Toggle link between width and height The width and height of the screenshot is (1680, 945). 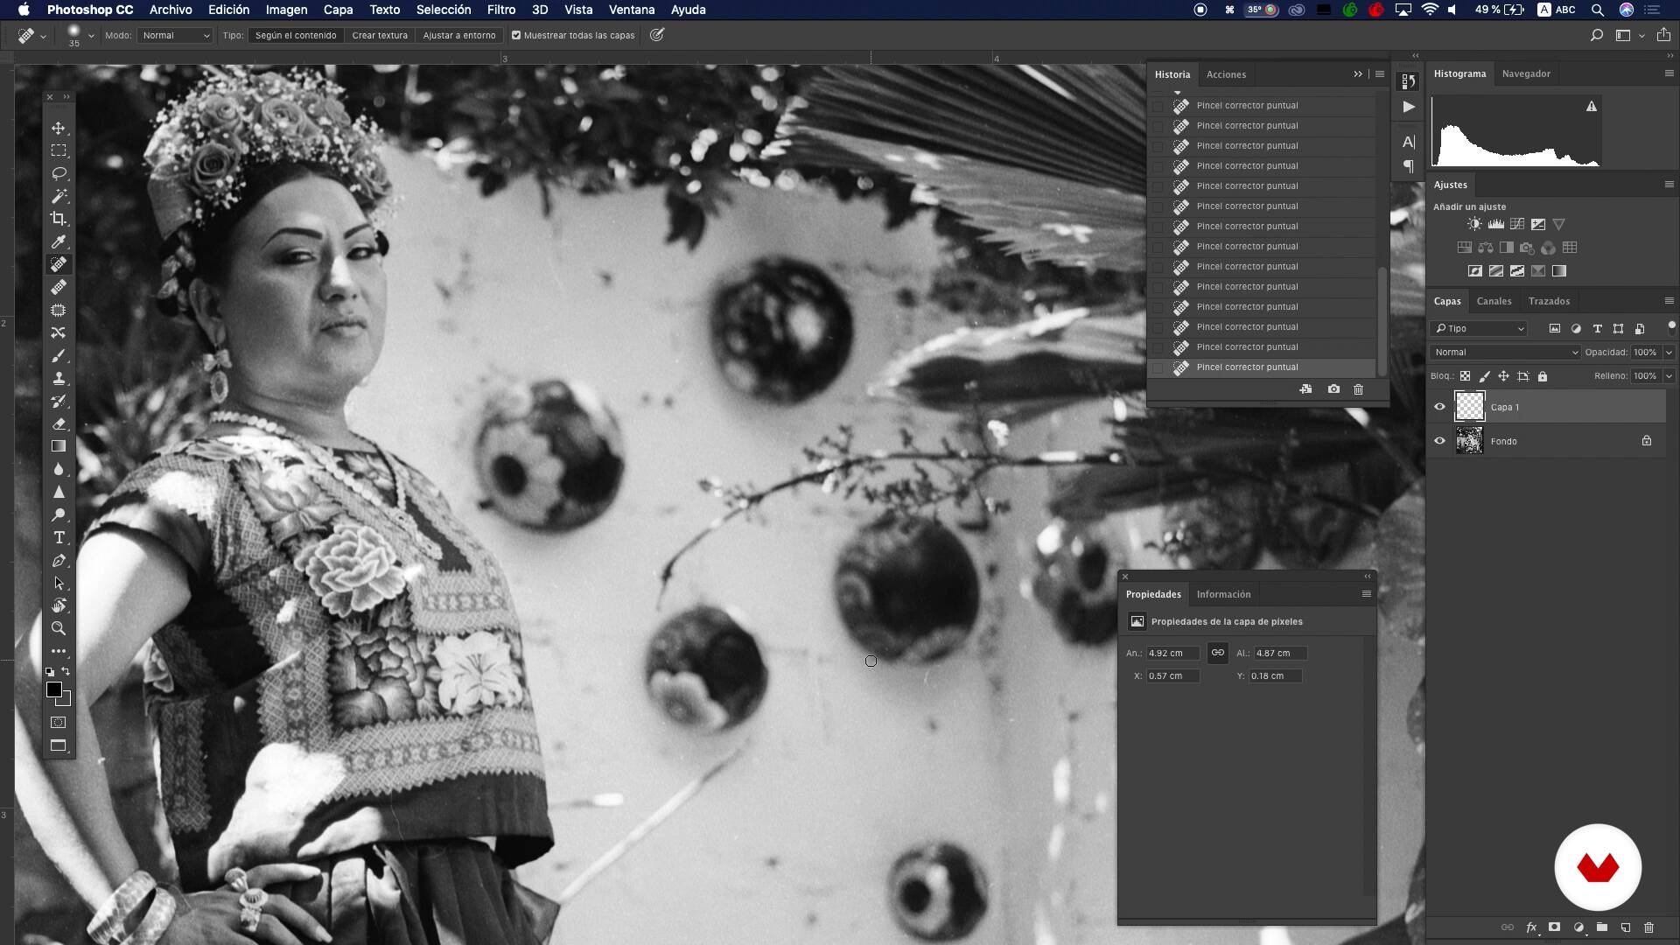pos(1217,653)
